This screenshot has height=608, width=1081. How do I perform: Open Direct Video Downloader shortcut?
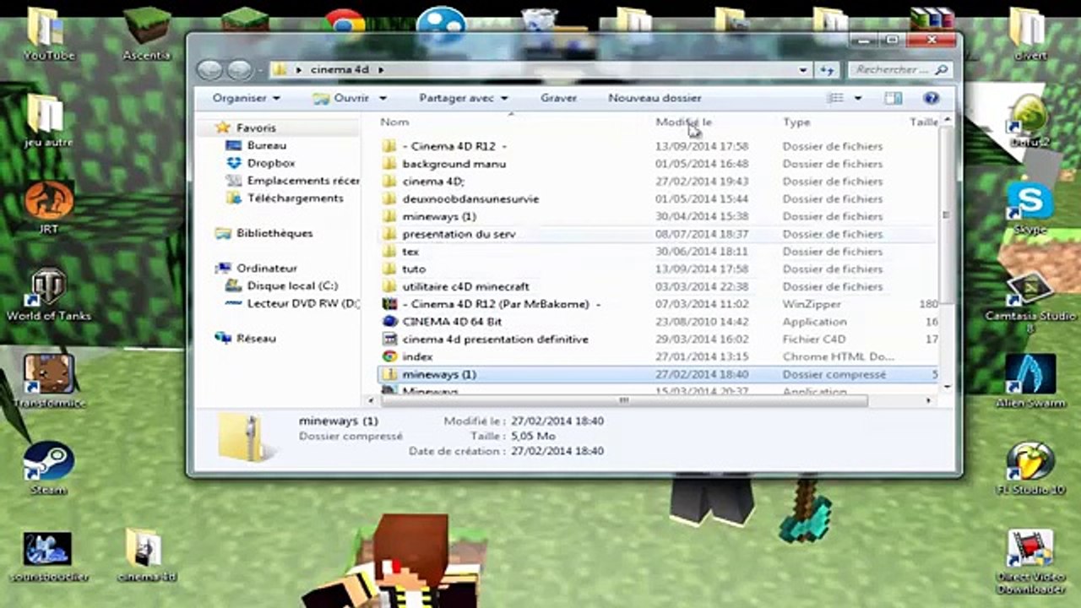click(x=1029, y=562)
